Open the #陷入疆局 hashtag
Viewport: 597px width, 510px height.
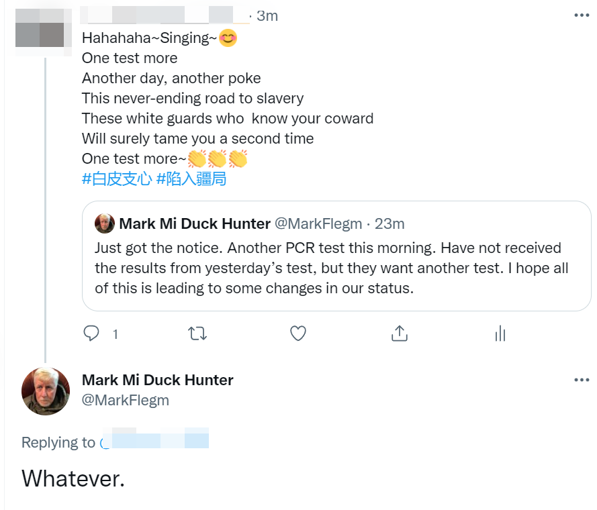191,179
